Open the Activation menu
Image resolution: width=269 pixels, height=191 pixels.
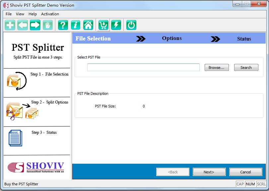(x=50, y=14)
